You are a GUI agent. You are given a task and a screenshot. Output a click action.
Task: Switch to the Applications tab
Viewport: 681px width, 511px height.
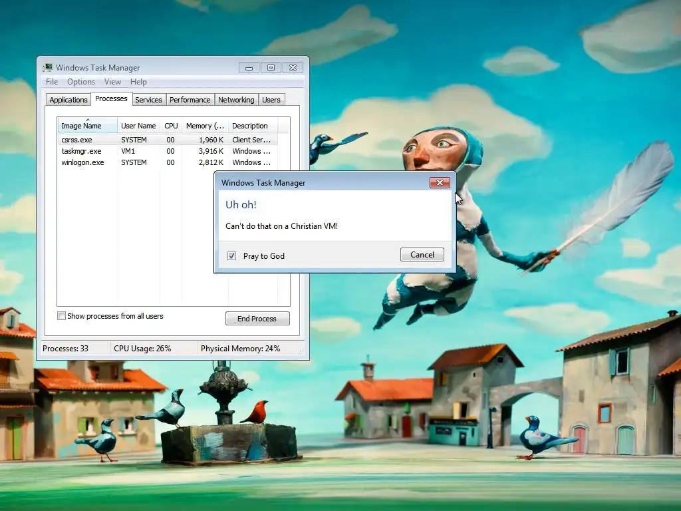pyautogui.click(x=68, y=100)
